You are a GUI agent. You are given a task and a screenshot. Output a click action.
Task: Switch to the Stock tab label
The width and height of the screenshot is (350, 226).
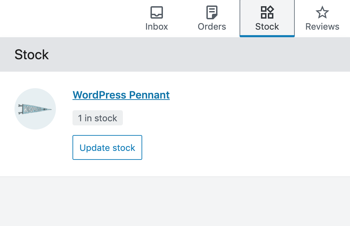[x=267, y=27]
